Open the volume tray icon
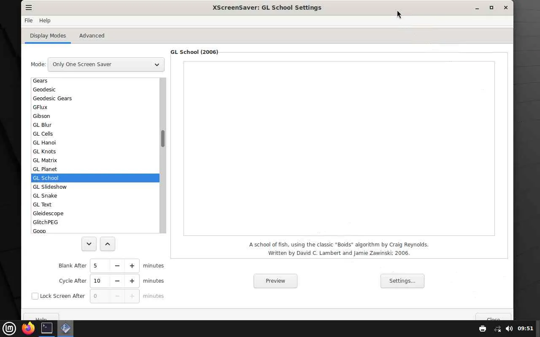 (x=509, y=329)
